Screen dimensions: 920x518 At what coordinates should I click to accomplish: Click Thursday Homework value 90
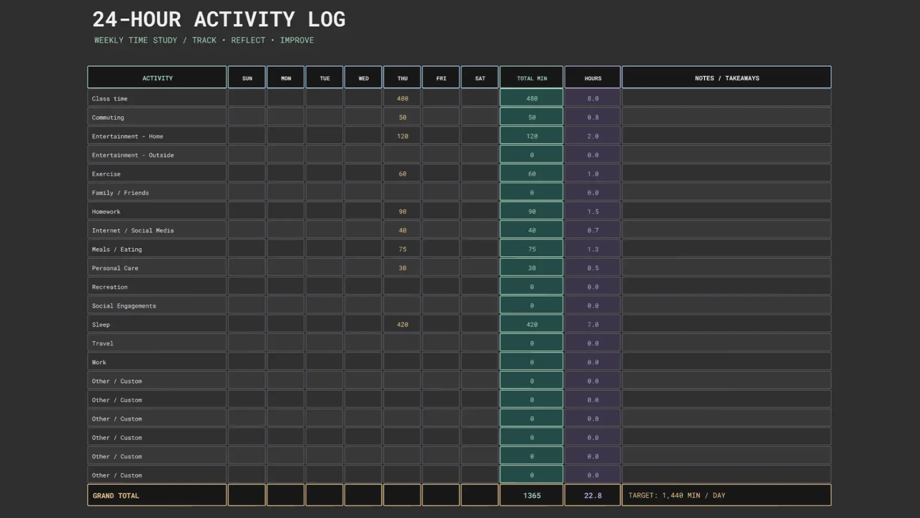(x=402, y=211)
